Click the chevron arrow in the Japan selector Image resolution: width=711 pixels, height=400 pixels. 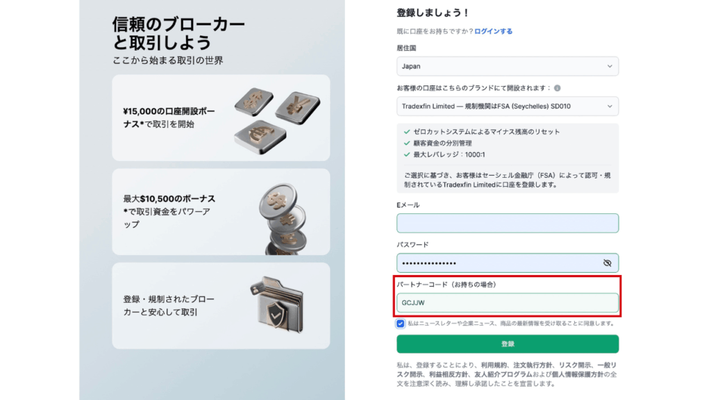click(x=610, y=66)
